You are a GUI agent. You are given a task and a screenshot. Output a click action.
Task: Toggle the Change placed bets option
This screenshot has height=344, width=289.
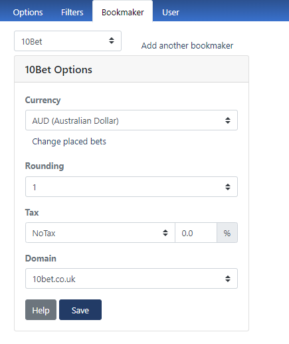point(69,142)
